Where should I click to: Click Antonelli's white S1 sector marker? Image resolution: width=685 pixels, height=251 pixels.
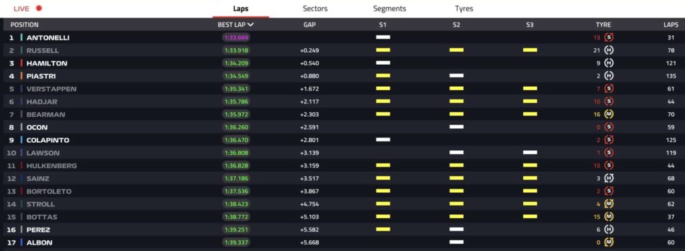pos(383,37)
